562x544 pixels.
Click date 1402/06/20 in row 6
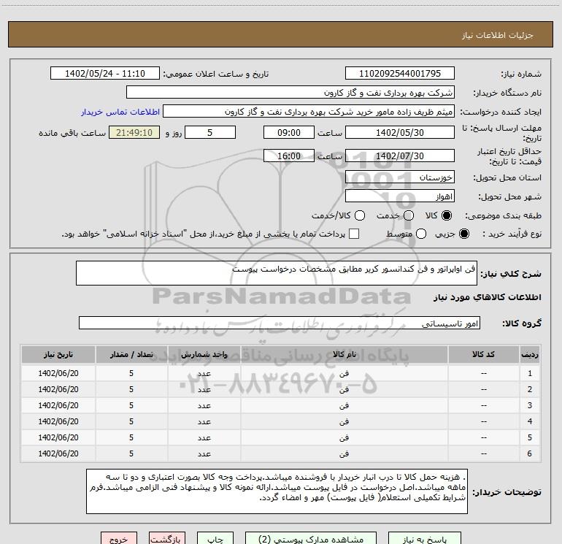[58, 454]
